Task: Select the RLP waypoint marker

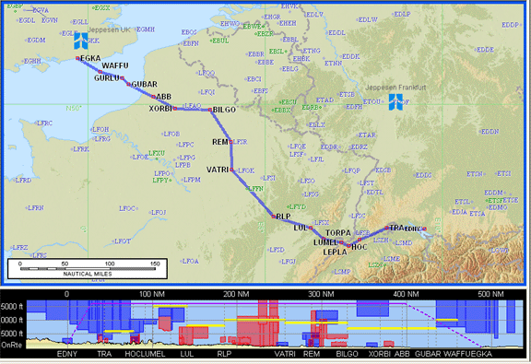Action: (x=274, y=217)
